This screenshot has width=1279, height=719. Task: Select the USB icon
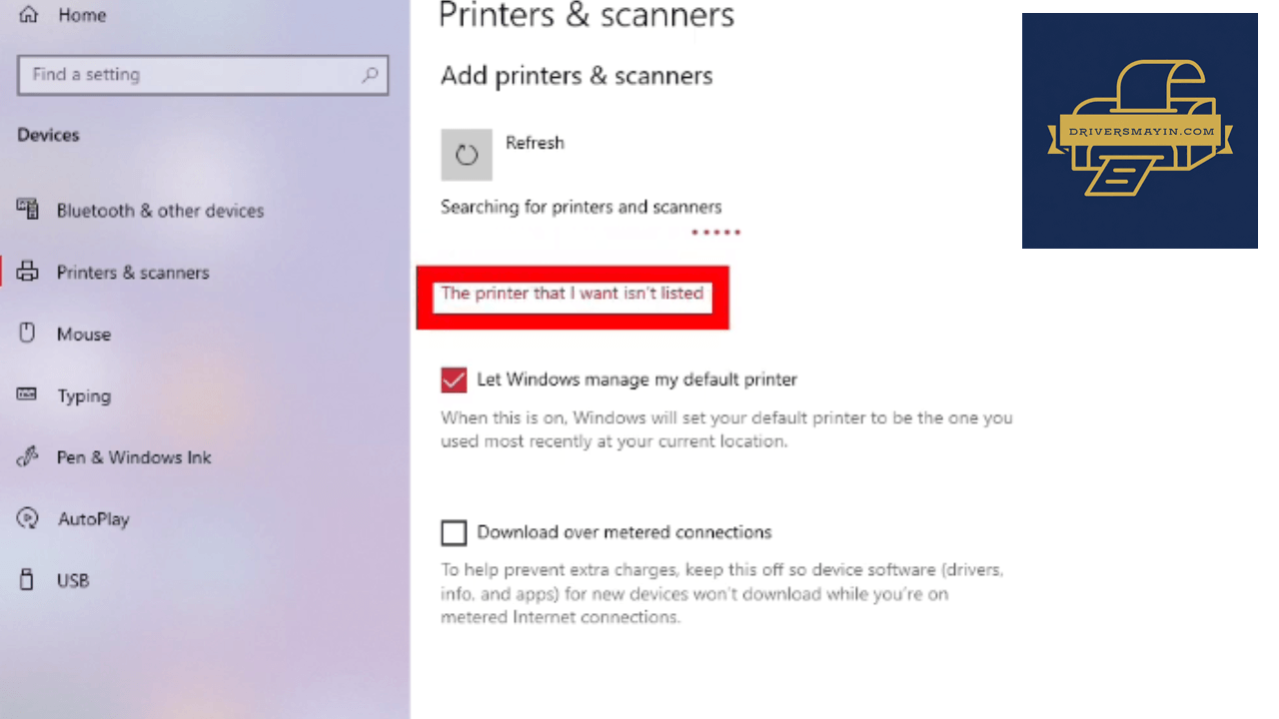coord(28,580)
